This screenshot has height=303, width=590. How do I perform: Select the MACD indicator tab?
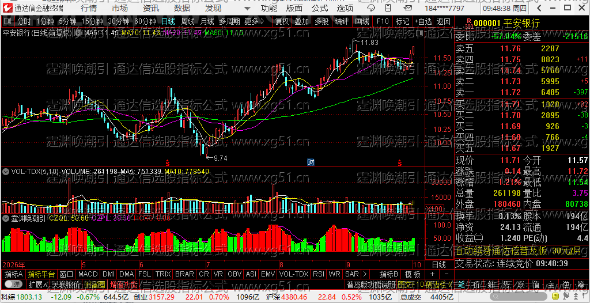coord(88,274)
